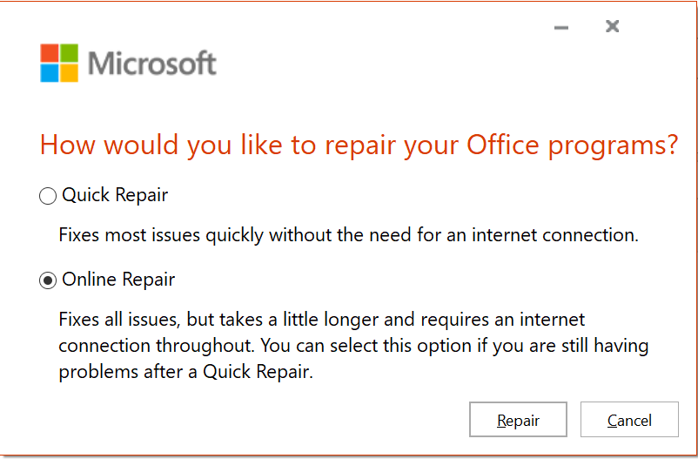Click the empty title bar area beside the minimize button

pos(392,26)
